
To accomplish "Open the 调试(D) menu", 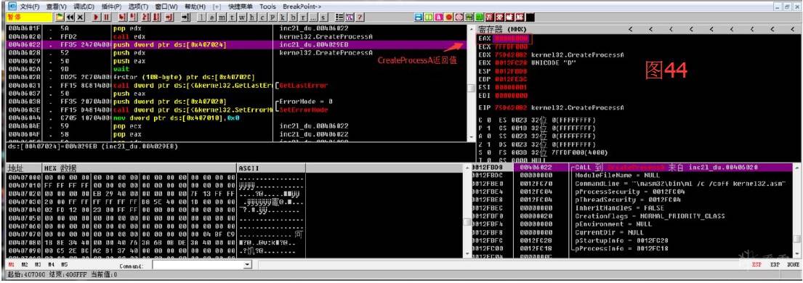I will tap(84, 7).
